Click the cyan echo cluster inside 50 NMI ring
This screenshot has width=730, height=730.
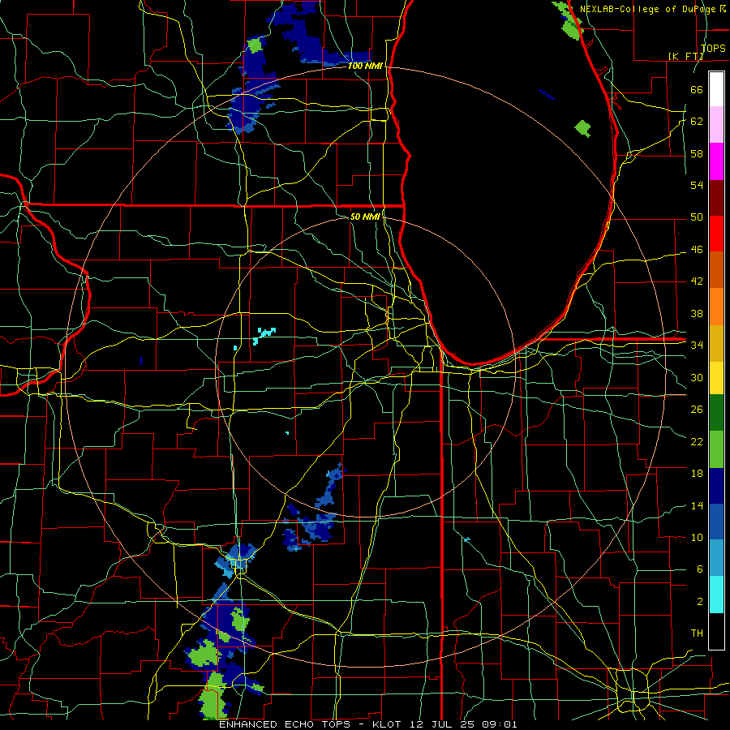pyautogui.click(x=264, y=335)
